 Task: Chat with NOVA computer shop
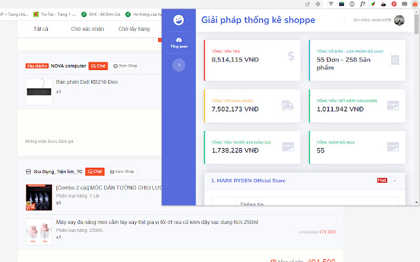(98, 65)
